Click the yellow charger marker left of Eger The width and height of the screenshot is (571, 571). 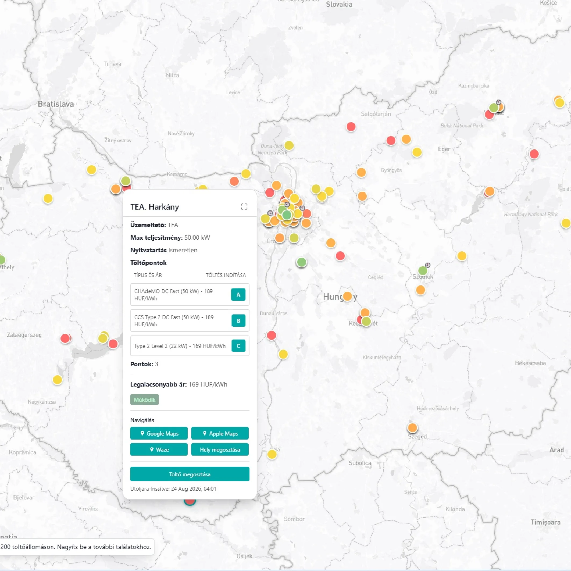point(417,152)
